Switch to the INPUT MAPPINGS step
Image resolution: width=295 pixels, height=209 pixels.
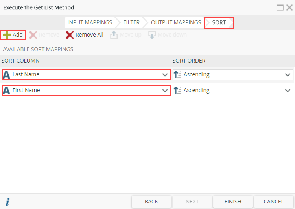point(90,22)
